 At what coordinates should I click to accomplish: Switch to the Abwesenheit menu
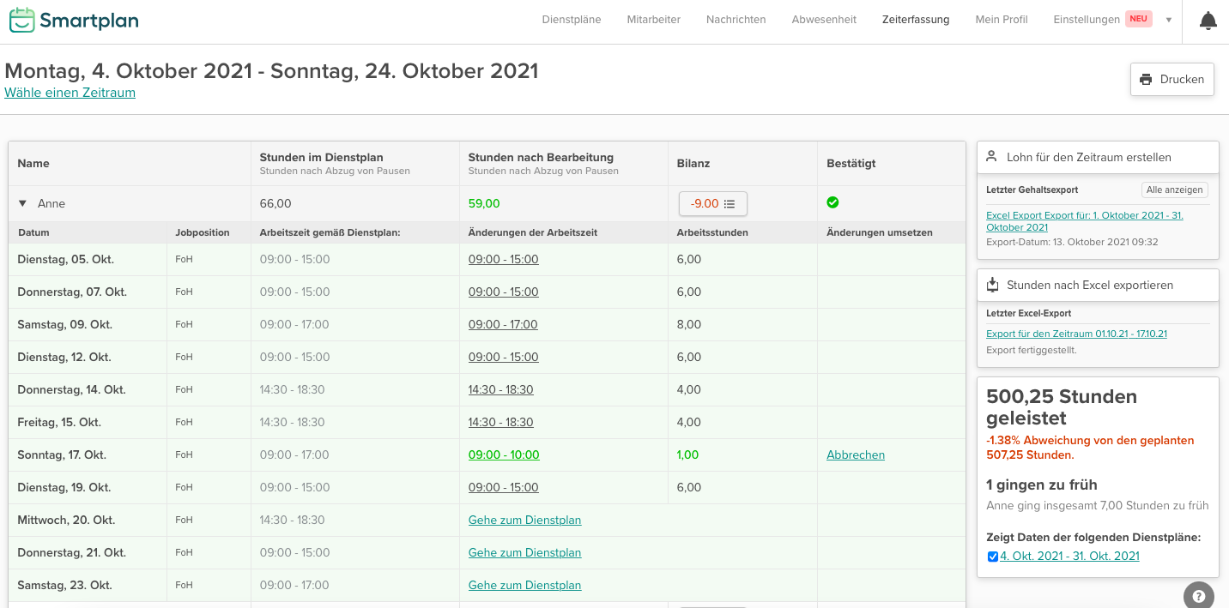(824, 20)
